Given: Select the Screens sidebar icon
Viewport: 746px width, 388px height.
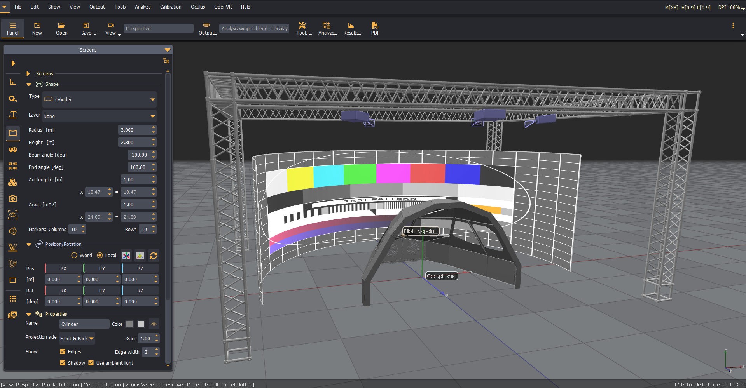Looking at the screenshot, I should 13,133.
